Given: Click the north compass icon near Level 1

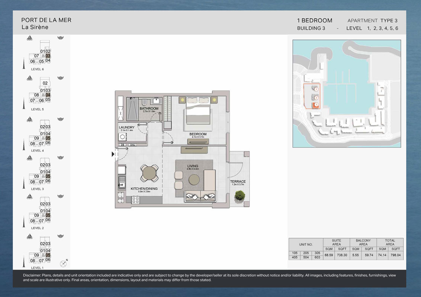Looking at the screenshot, I should coord(63,264).
